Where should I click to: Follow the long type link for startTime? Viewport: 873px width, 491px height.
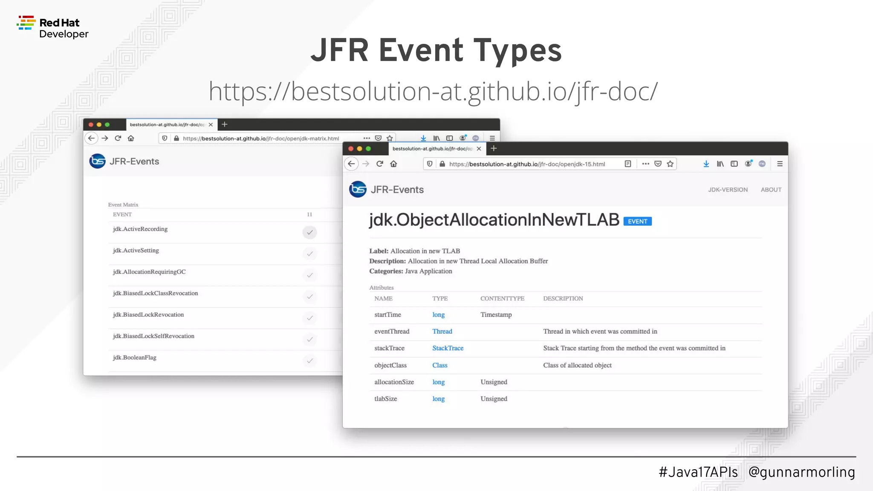pos(438,315)
